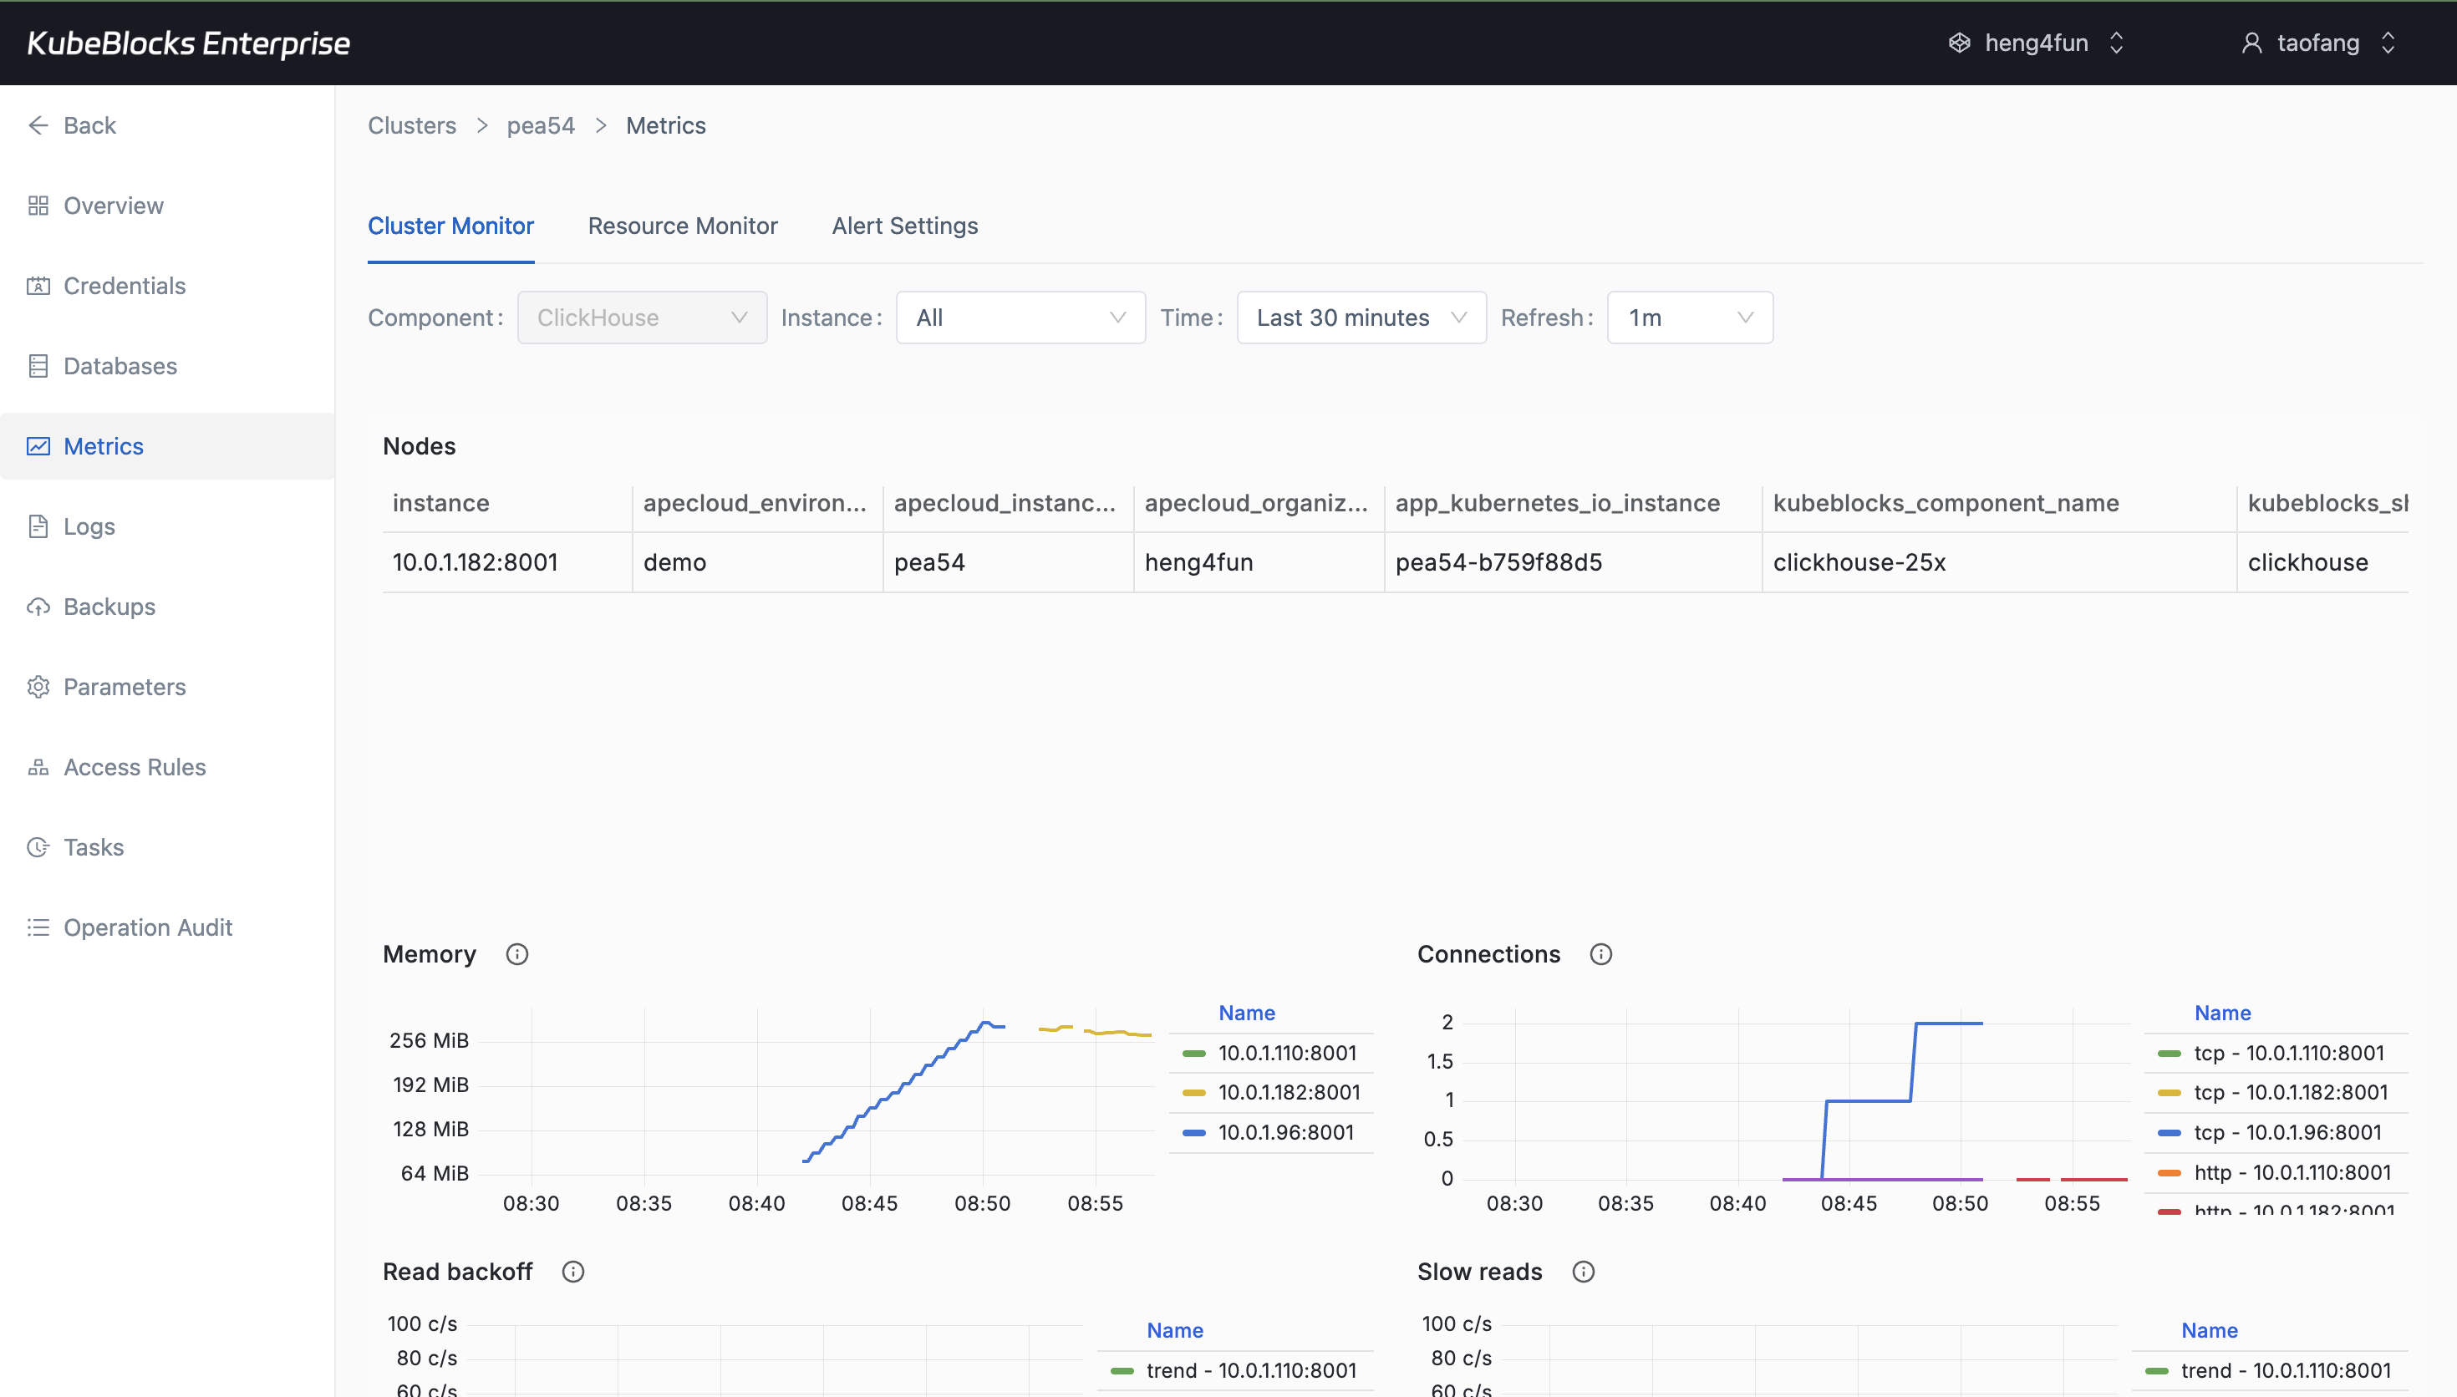Change the Time range from Last 30 minutes
Screen dimensions: 2457x1397
[x=1361, y=317]
